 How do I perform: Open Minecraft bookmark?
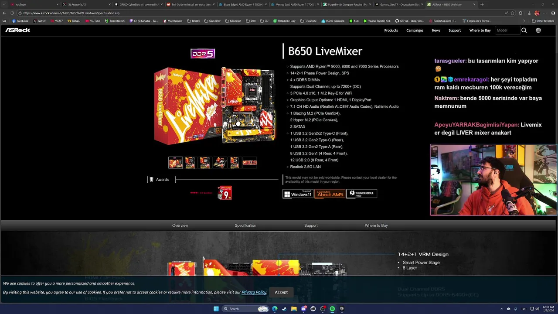coord(233,21)
